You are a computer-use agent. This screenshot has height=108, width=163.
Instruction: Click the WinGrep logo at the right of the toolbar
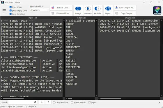[x=157, y=10]
